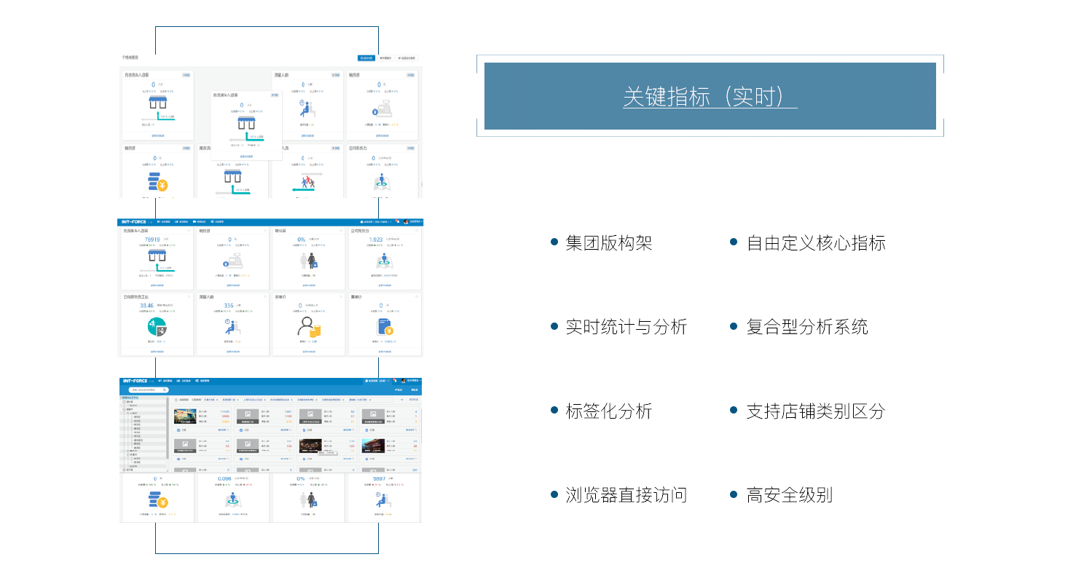Click the storefront icon on the 76919 card
This screenshot has height=581, width=1084.
157,256
